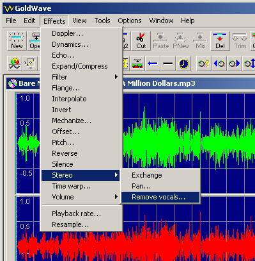Click the magnifier with vertical arrows icon
This screenshot has width=255, height=261.
(249, 63)
